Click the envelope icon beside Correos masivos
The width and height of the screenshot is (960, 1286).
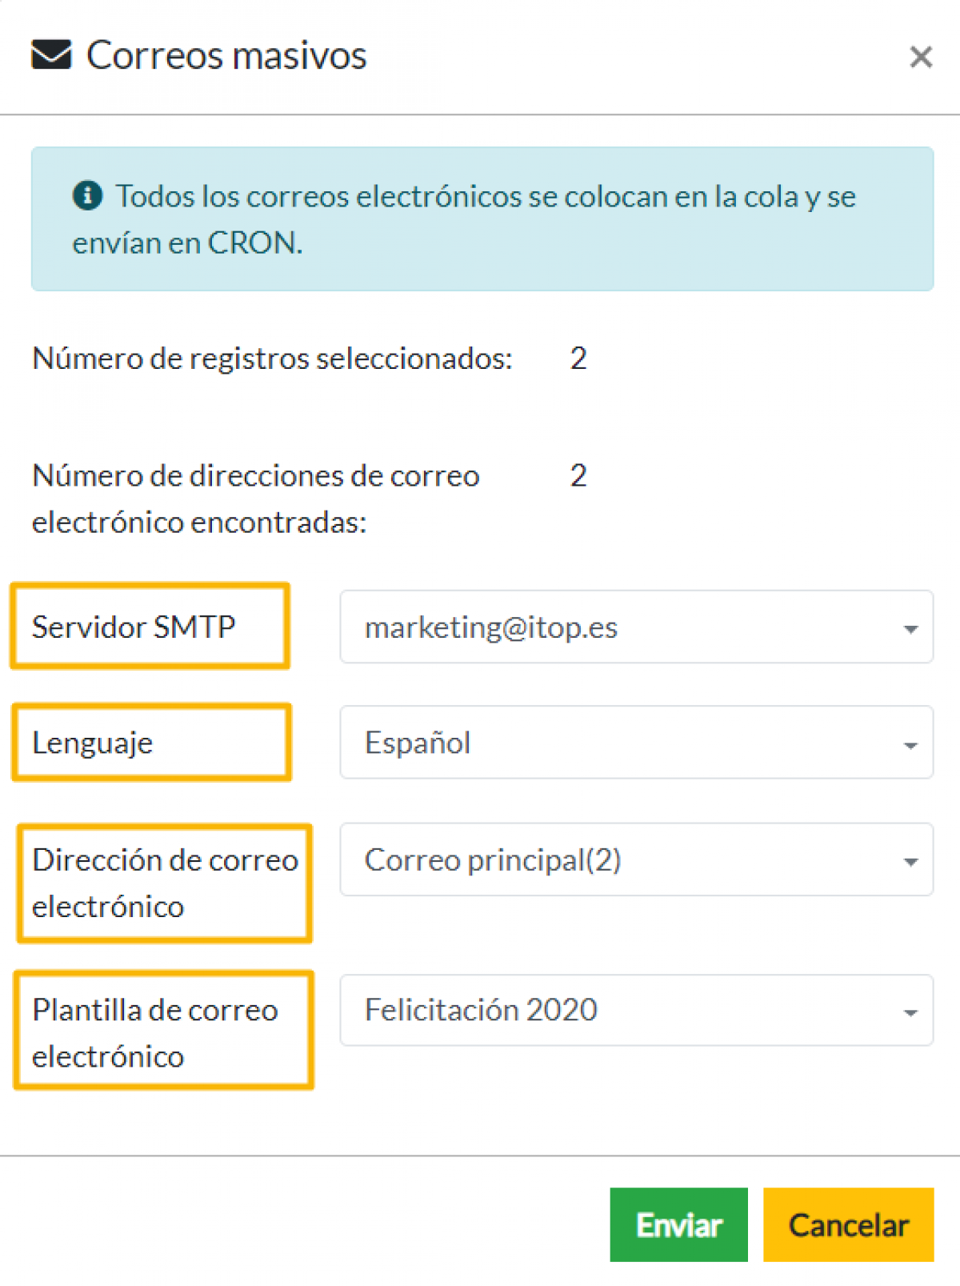51,55
